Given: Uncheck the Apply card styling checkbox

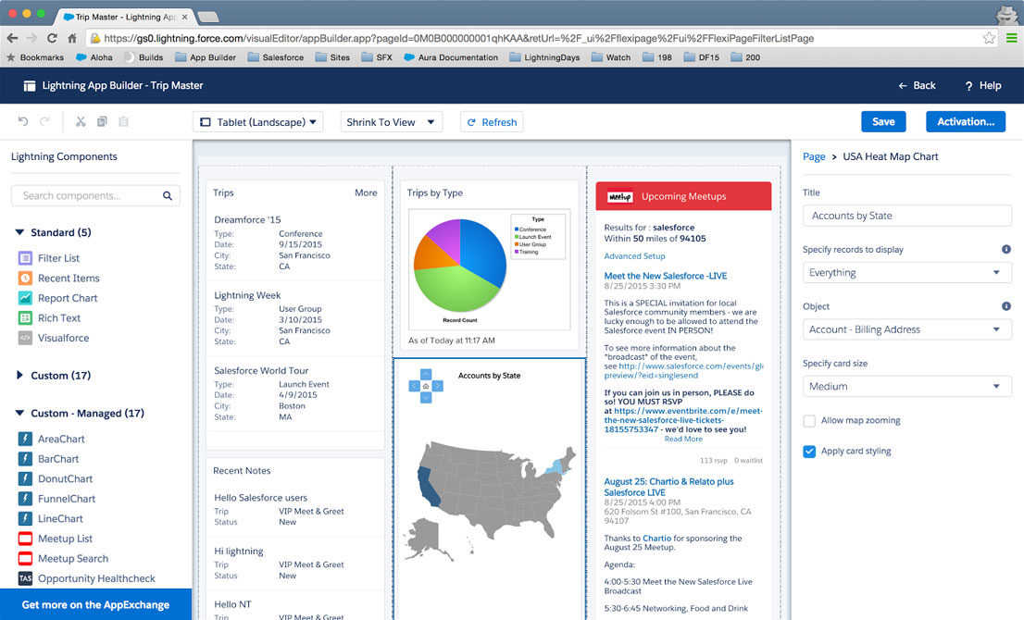Looking at the screenshot, I should (x=809, y=451).
